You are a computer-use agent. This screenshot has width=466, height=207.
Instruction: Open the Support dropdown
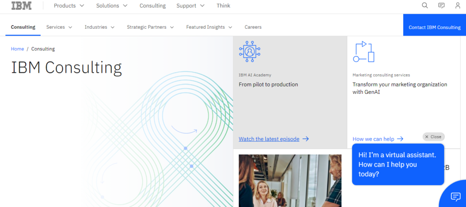(x=190, y=6)
